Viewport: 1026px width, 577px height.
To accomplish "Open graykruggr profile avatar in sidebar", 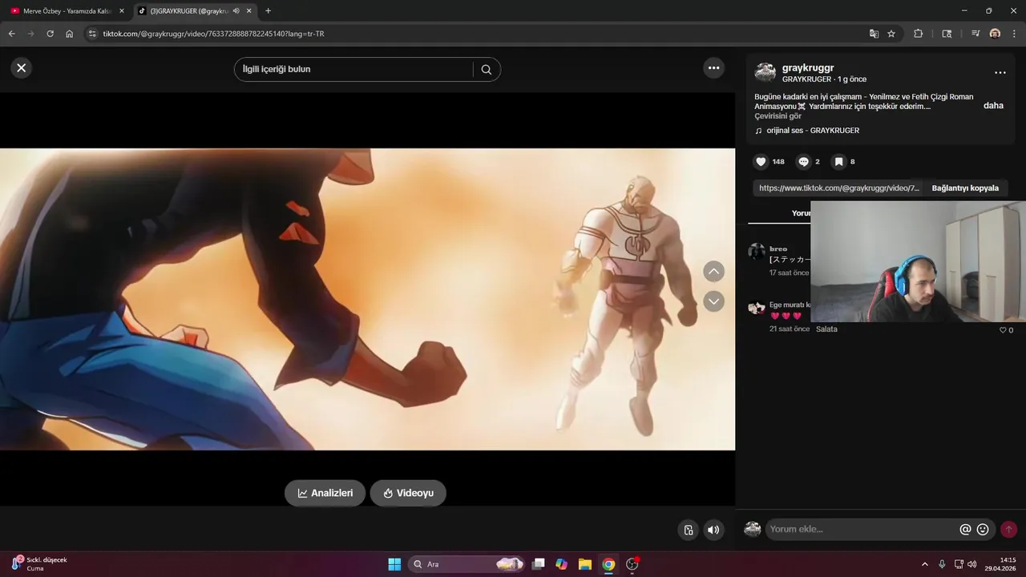I will (765, 72).
